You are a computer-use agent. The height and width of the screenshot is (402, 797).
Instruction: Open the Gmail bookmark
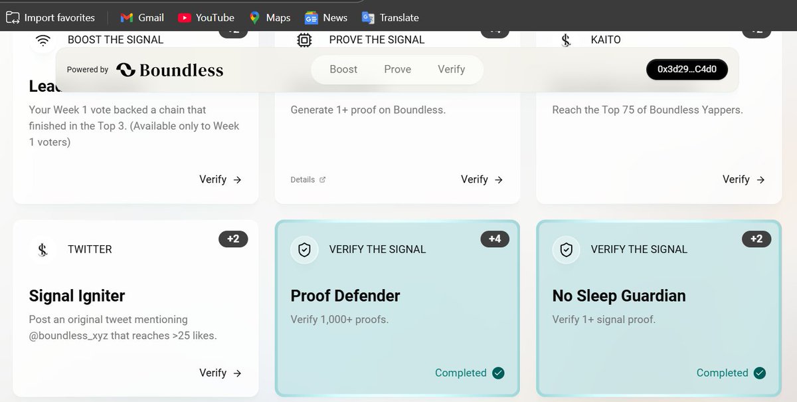click(142, 17)
